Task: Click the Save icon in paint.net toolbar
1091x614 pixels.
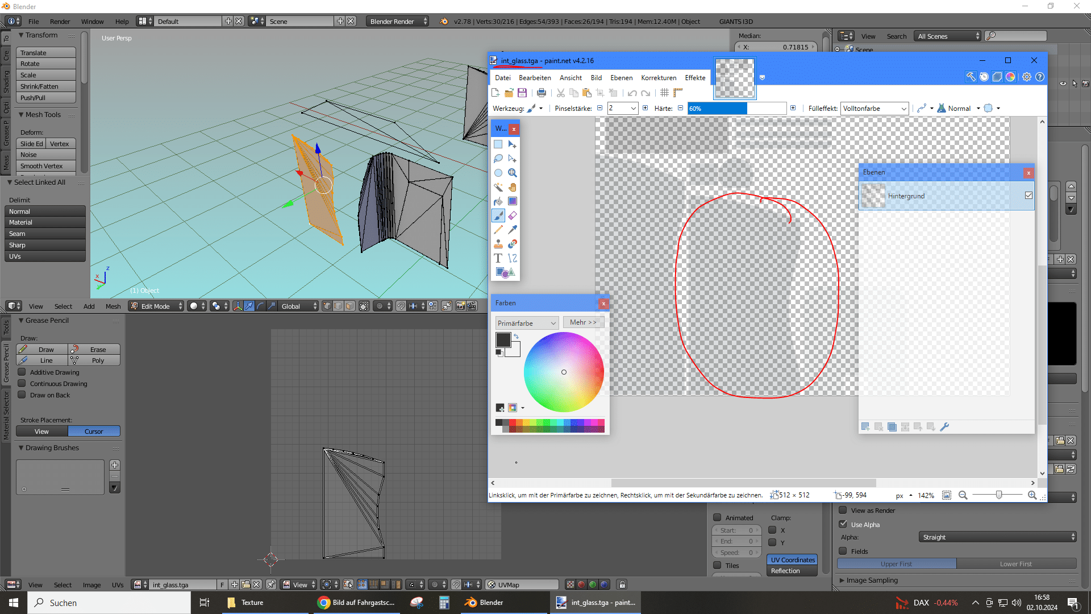Action: [x=522, y=93]
